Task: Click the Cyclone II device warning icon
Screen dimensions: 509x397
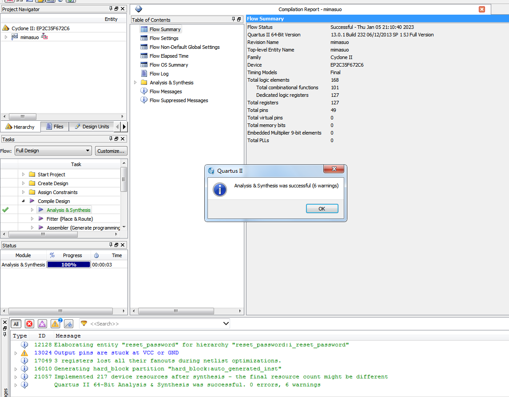Action: pyautogui.click(x=6, y=28)
